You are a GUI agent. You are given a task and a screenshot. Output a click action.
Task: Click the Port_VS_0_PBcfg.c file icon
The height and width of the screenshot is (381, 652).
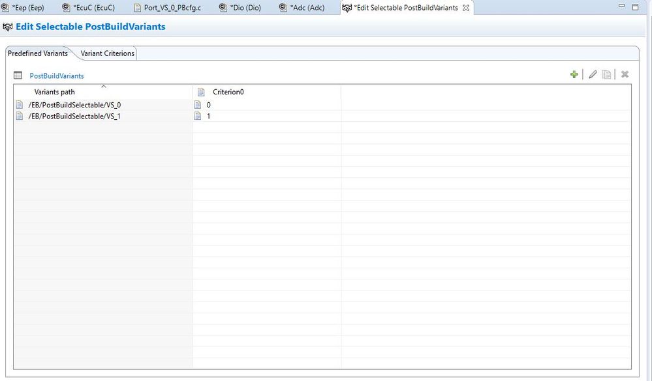tap(138, 8)
